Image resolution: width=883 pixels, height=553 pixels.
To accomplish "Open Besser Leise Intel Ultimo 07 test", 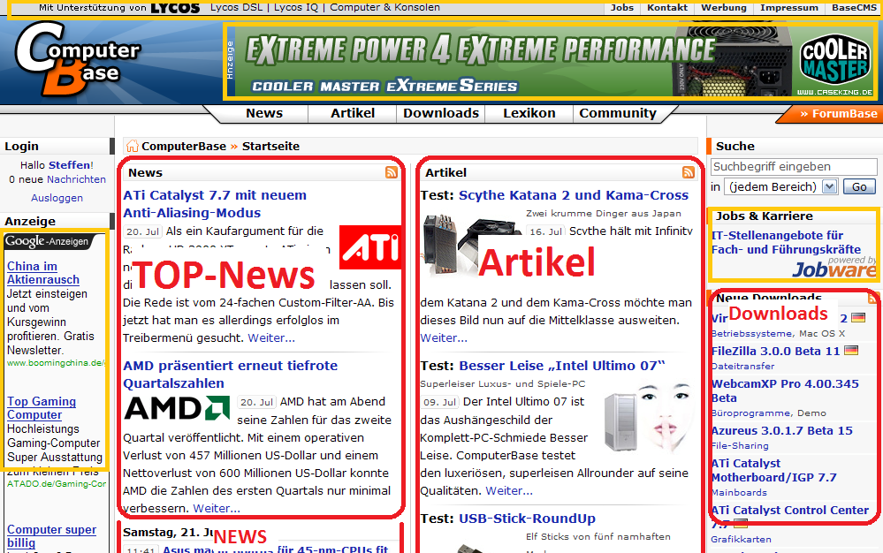I will point(562,366).
